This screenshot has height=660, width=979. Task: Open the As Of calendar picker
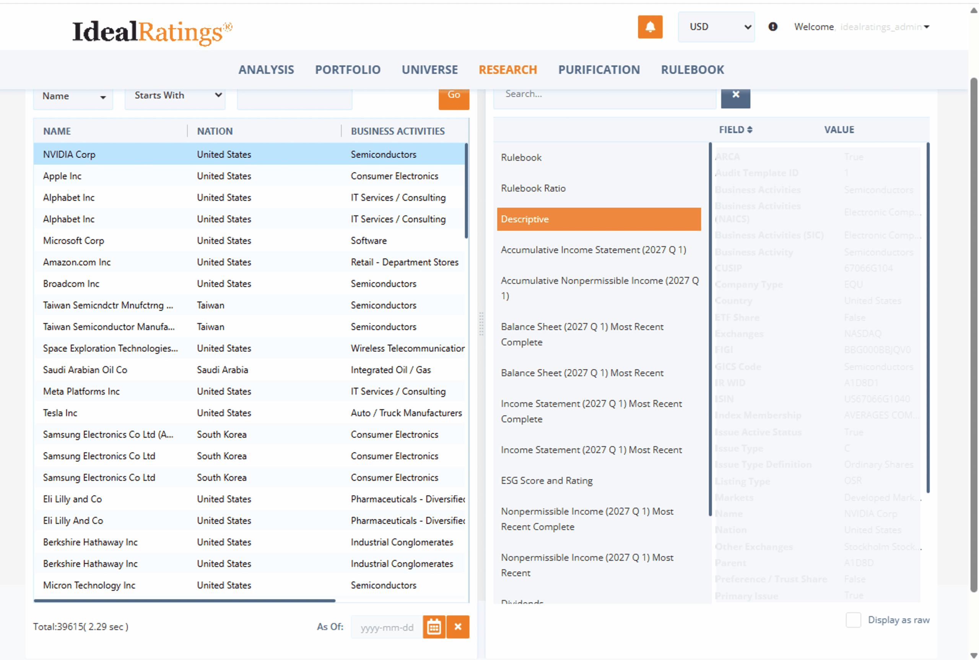(434, 627)
